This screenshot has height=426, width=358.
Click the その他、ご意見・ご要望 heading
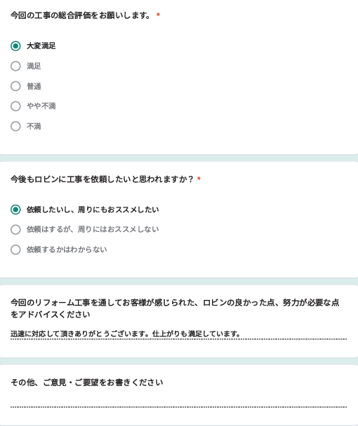[87, 383]
